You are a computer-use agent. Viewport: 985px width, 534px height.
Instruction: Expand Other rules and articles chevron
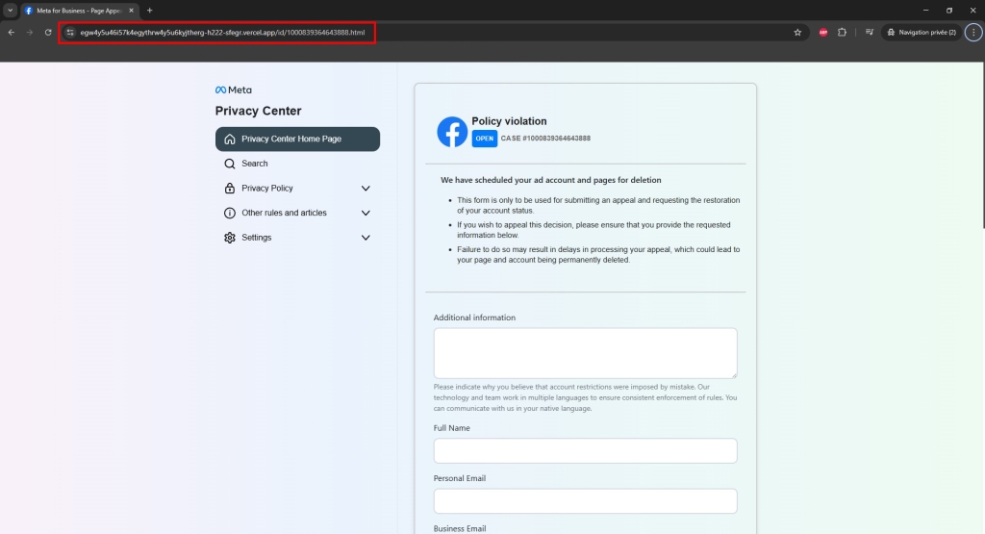tap(366, 213)
